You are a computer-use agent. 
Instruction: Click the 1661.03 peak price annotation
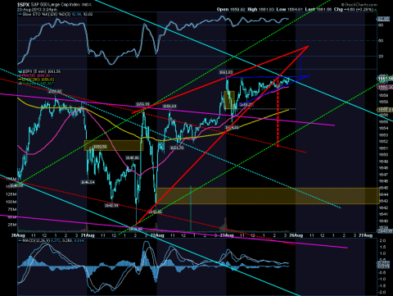pos(226,72)
